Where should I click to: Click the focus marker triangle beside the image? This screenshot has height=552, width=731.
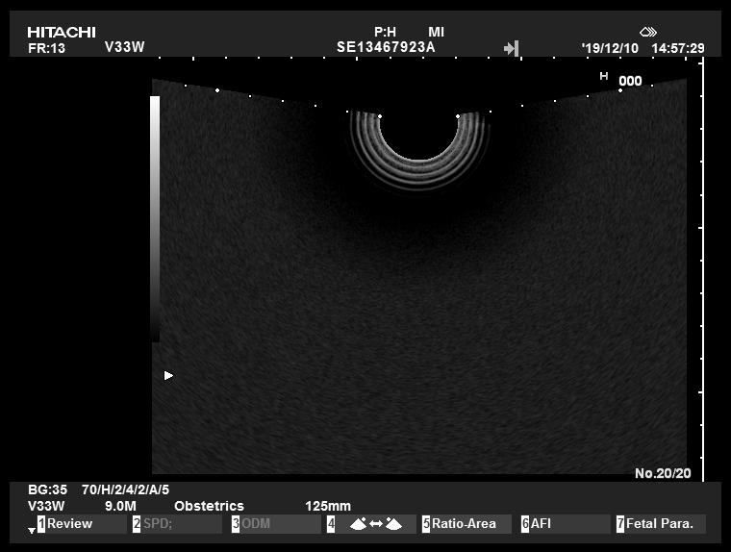[168, 376]
